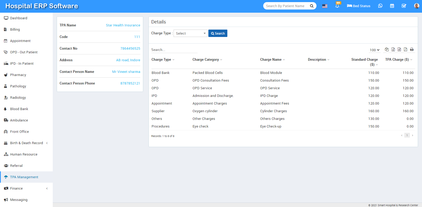Export table as CSV file
The height and width of the screenshot is (207, 422).
point(399,49)
